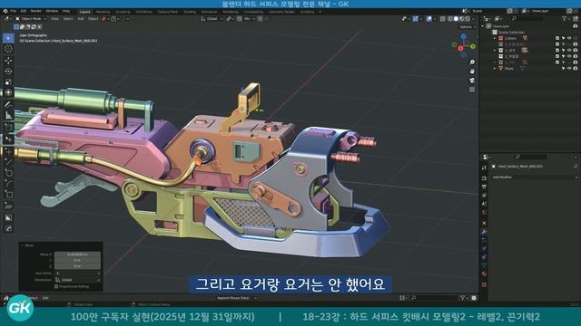Toggle selectability arrow for Cutters collection
Image resolution: width=581 pixels, height=326 pixels.
[x=563, y=38]
